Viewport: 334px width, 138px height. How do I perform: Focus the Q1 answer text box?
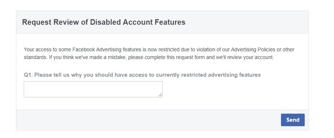tap(93, 89)
